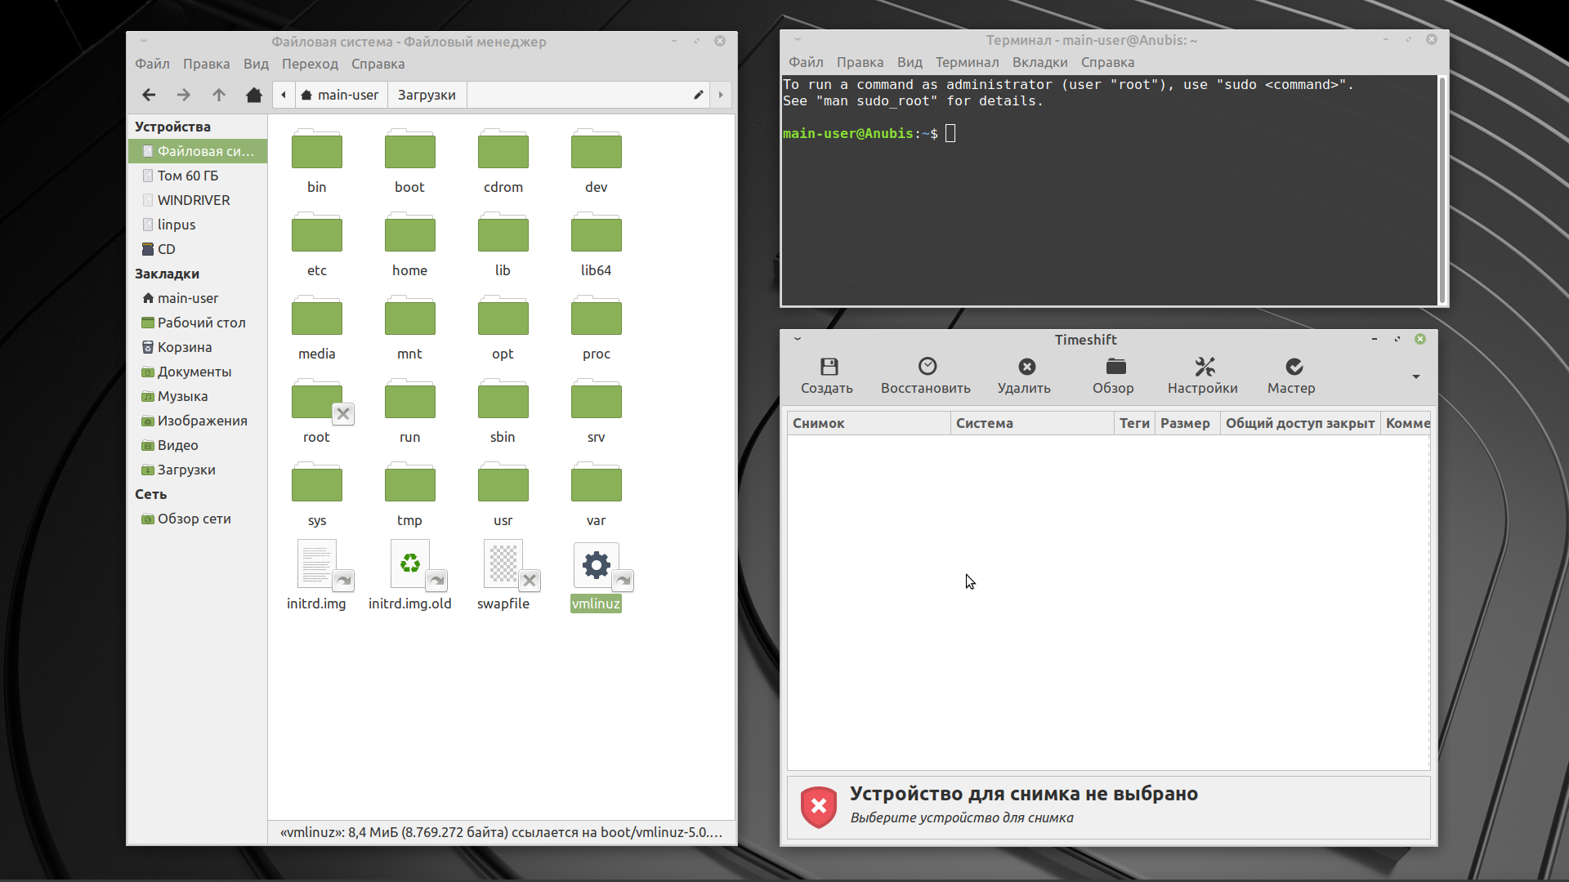This screenshot has height=882, width=1569.
Task: Select the initrd.img file icon
Action: click(x=317, y=564)
